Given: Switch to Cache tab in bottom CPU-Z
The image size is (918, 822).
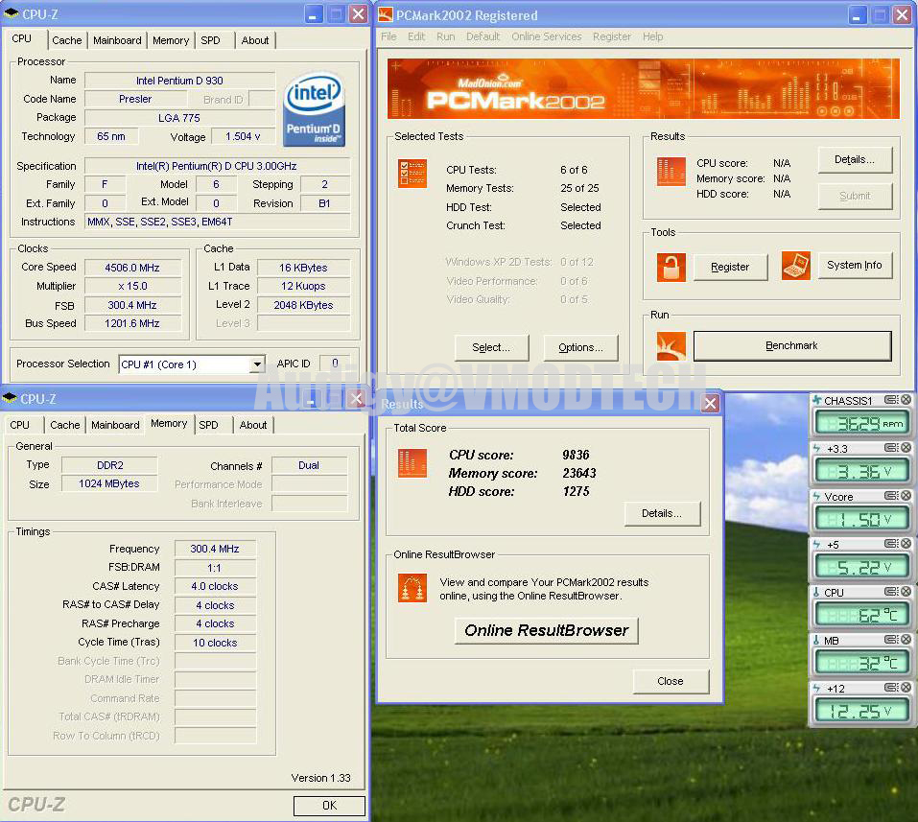Looking at the screenshot, I should coord(64,425).
